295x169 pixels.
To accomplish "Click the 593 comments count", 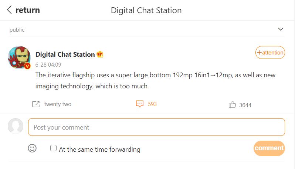I will (152, 104).
